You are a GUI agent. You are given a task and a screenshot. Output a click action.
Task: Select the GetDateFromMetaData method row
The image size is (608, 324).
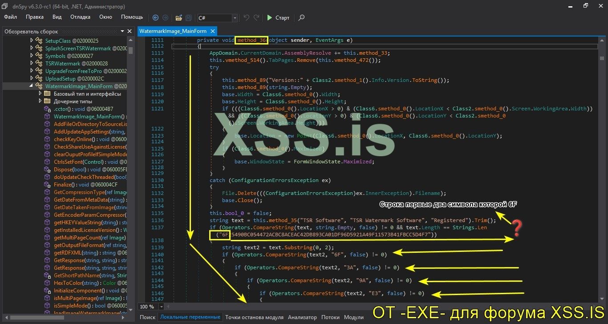pyautogui.click(x=89, y=200)
